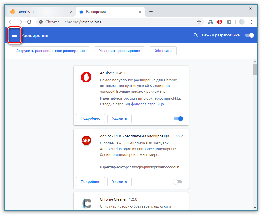The image size is (262, 215).
Task: Click 'Упаковать расширение' button
Action: click(120, 51)
